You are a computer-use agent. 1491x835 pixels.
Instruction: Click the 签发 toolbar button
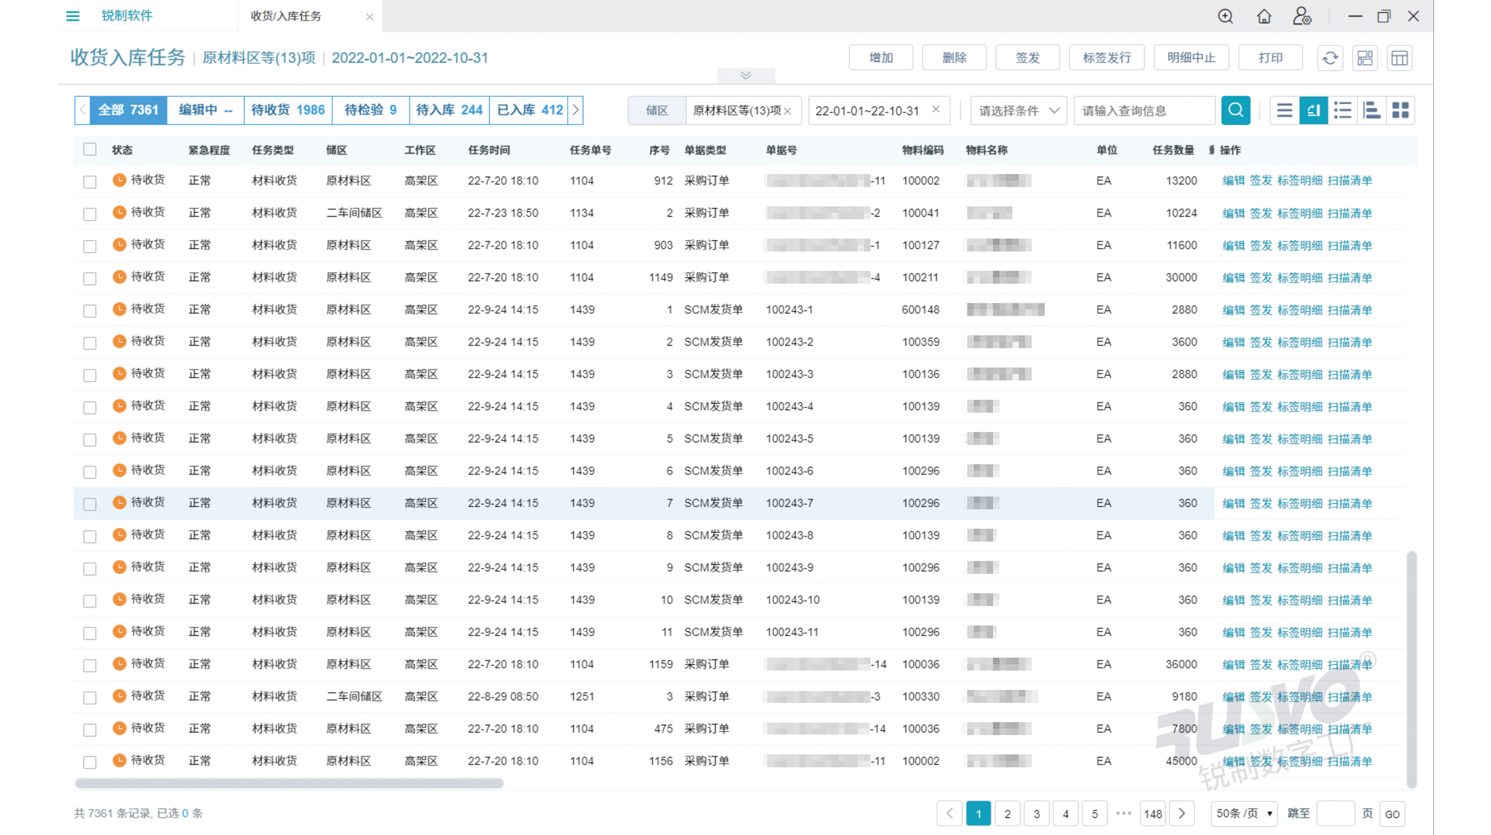(1027, 58)
